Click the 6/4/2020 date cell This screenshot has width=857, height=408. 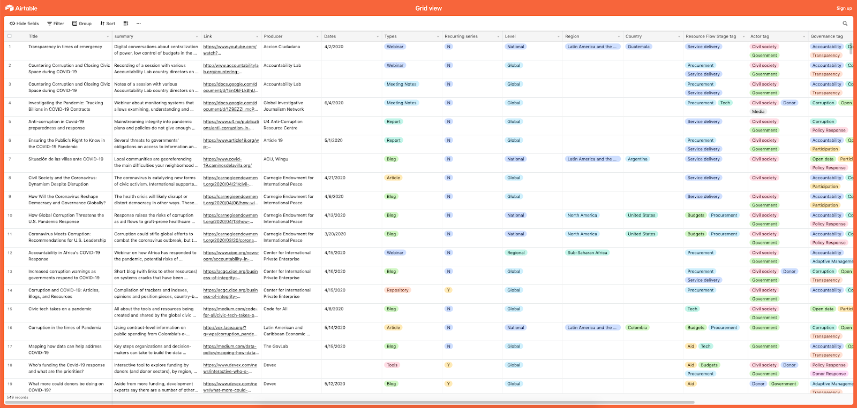[x=334, y=103]
